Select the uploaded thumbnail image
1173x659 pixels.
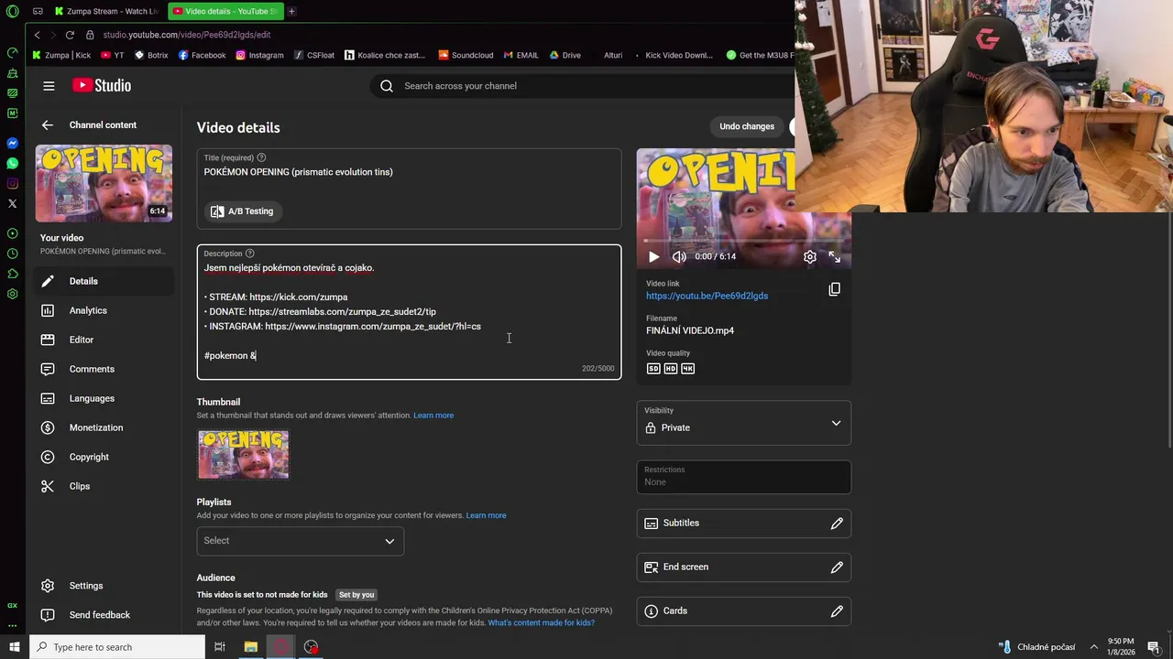pyautogui.click(x=243, y=454)
